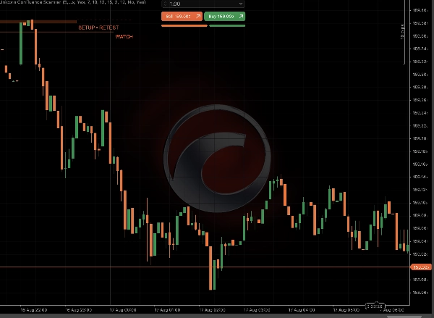Image resolution: width=434 pixels, height=318 pixels.
Task: Click the green Buy price button
Action: click(x=224, y=17)
